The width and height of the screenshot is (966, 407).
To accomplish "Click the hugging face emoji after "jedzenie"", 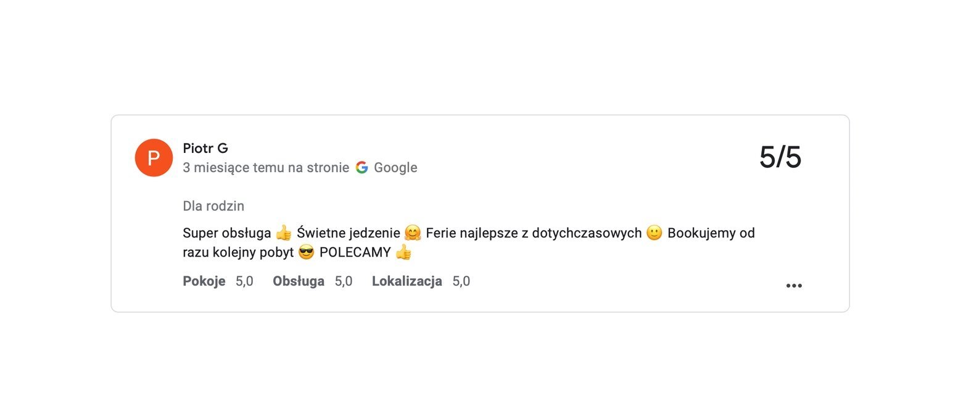I will (413, 233).
